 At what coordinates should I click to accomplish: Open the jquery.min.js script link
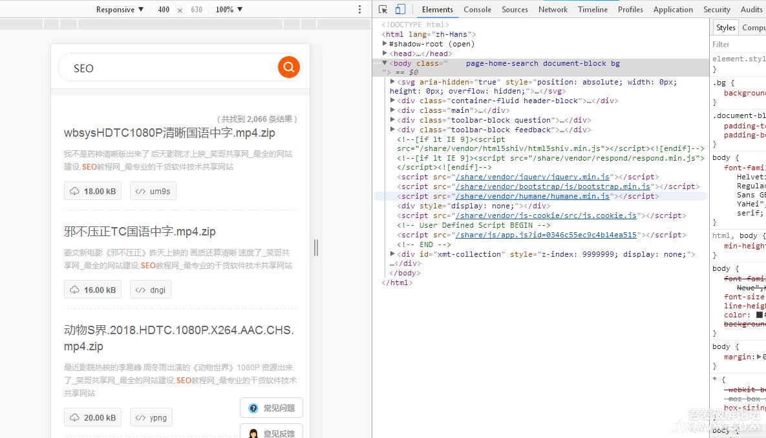pyautogui.click(x=533, y=177)
